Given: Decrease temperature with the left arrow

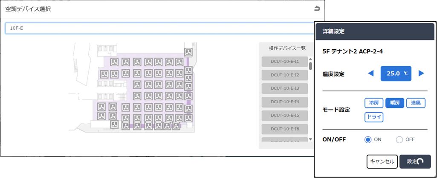Looking at the screenshot, I should point(370,73).
